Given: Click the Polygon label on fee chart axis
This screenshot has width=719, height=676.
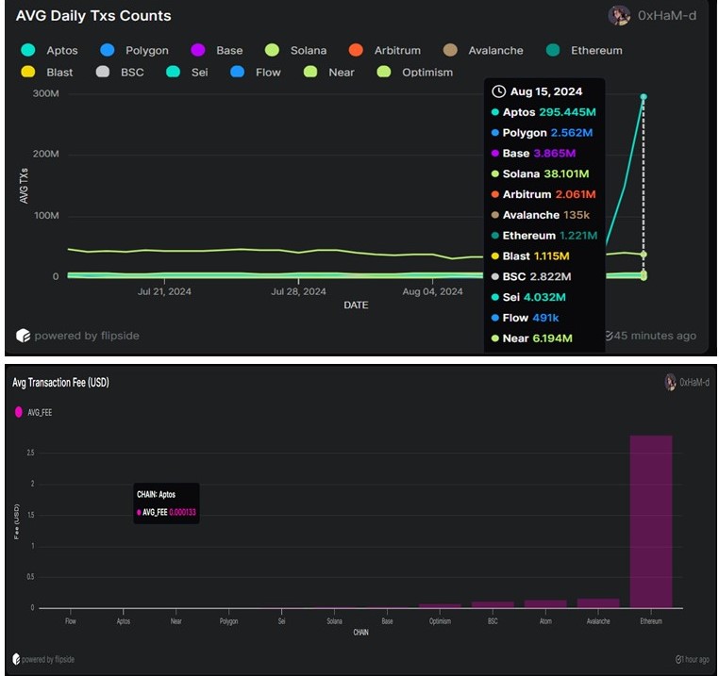Looking at the screenshot, I should (x=228, y=621).
